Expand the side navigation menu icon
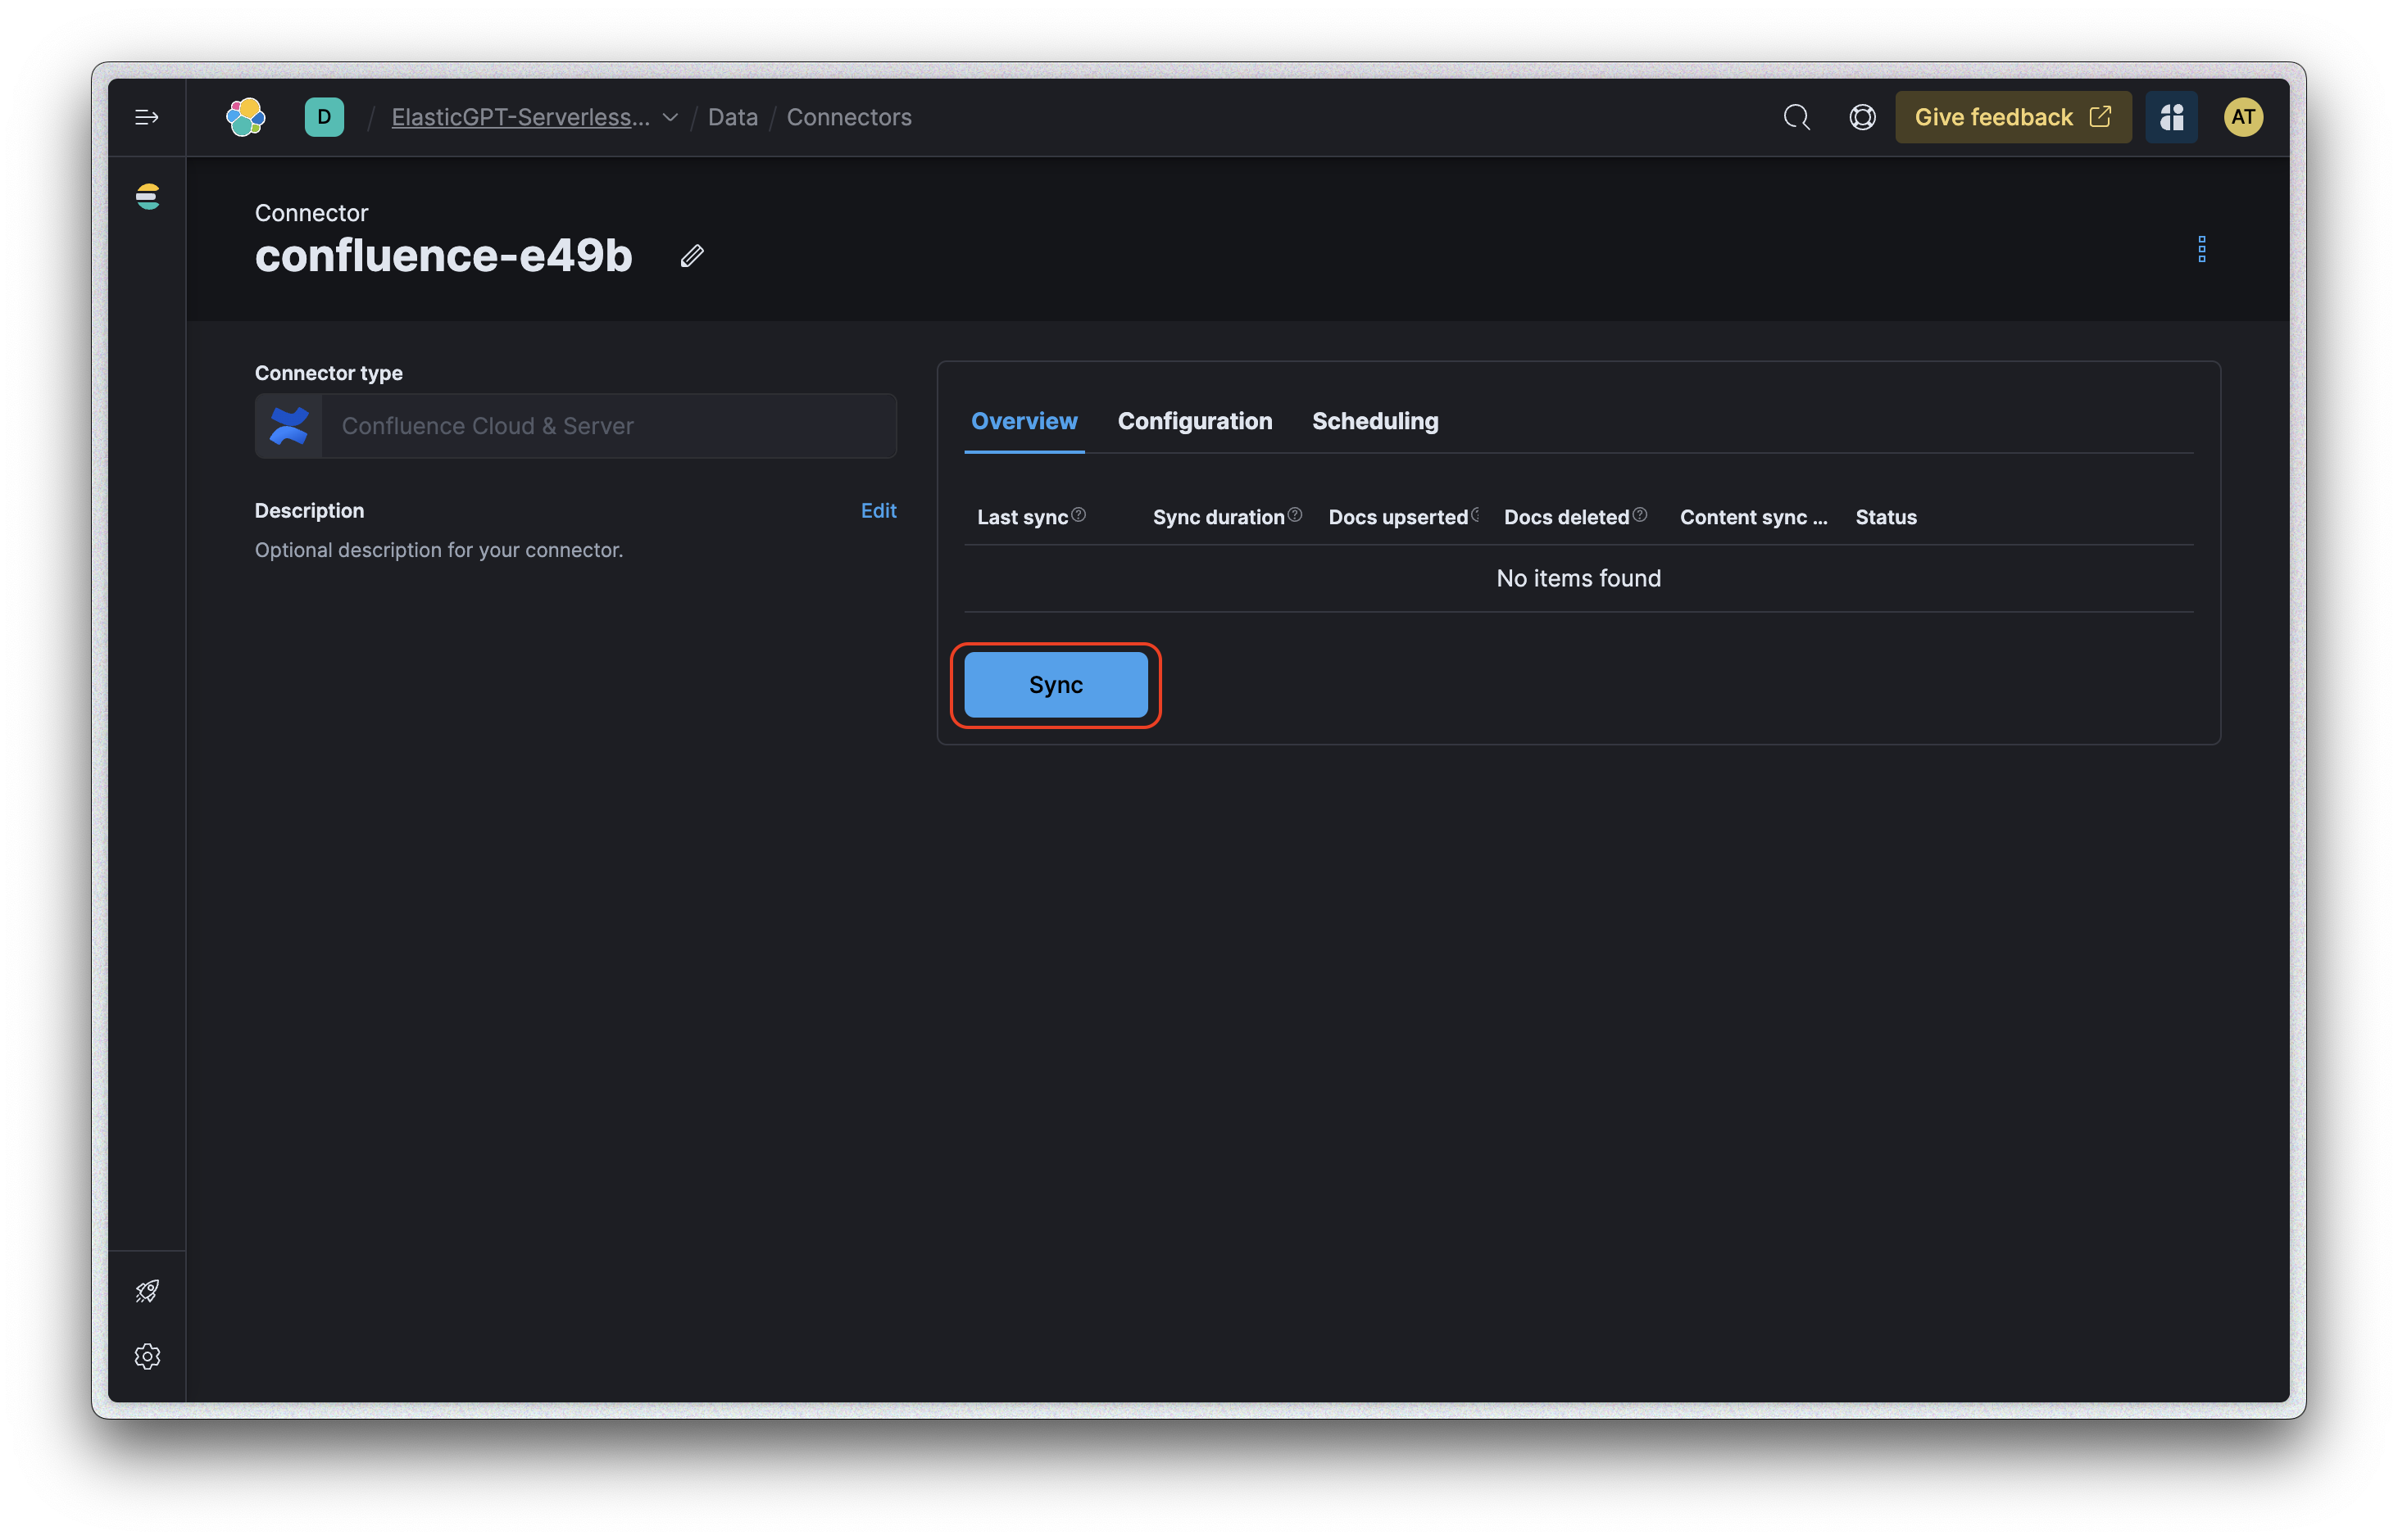This screenshot has width=2398, height=1540. point(147,118)
